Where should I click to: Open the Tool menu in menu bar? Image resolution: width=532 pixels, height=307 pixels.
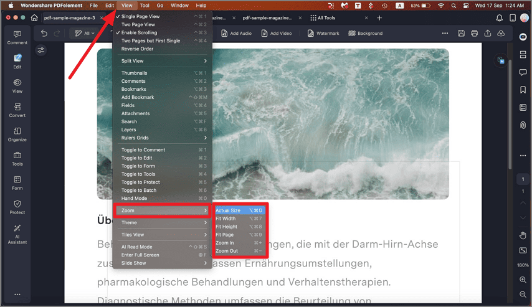pos(145,6)
